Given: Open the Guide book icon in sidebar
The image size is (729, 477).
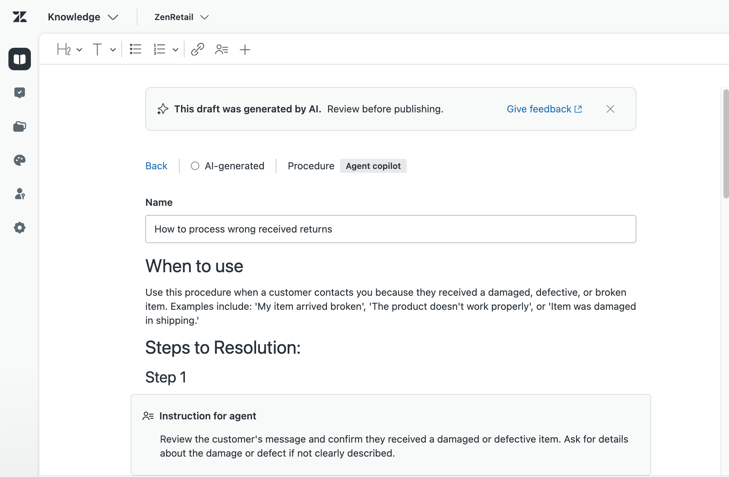Looking at the screenshot, I should 20,59.
